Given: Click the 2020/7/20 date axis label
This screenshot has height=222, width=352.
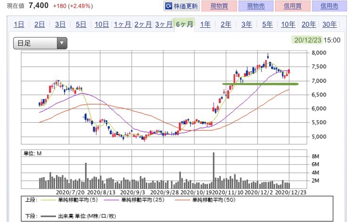Looking at the screenshot, I should coord(70,192).
